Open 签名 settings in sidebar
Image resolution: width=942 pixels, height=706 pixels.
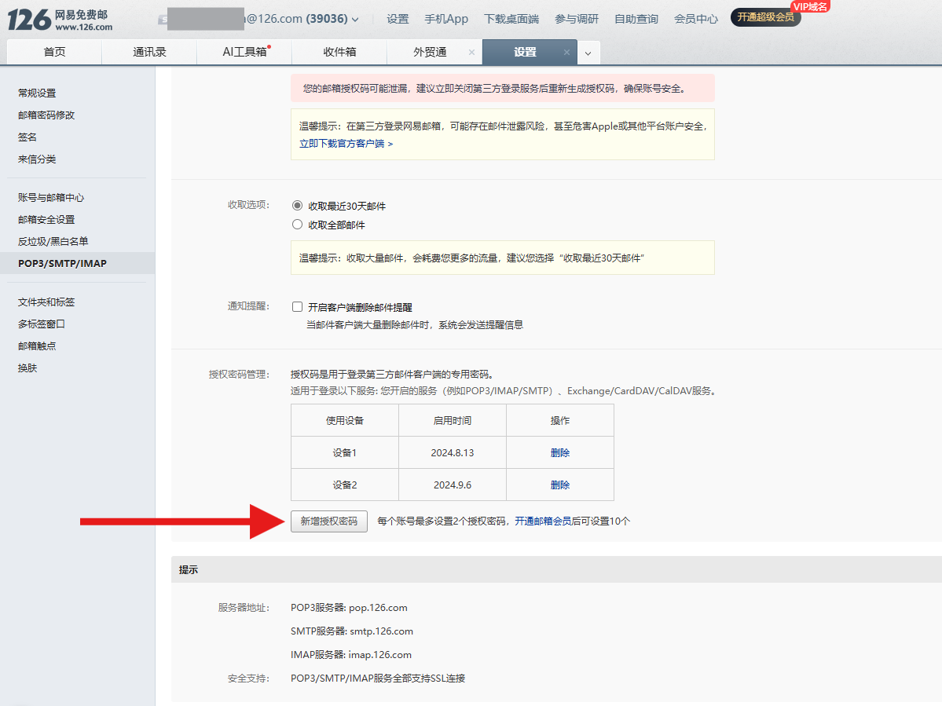[x=27, y=137]
